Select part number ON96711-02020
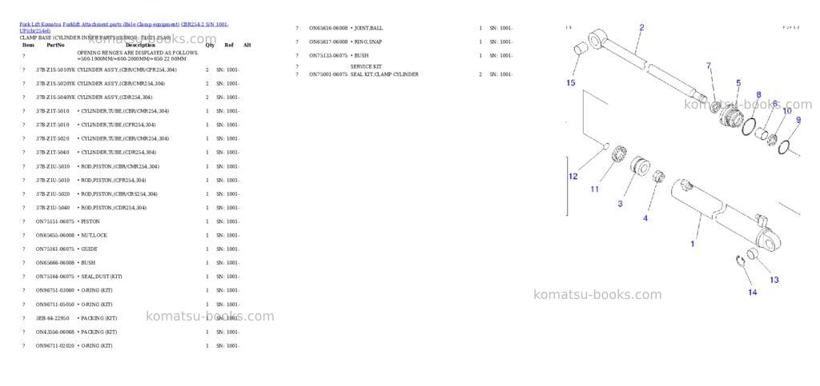Viewport: 820px width, 386px height. pyautogui.click(x=55, y=346)
